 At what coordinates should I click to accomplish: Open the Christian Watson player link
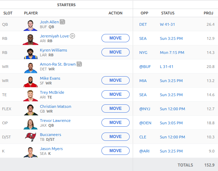pyautogui.click(x=55, y=106)
